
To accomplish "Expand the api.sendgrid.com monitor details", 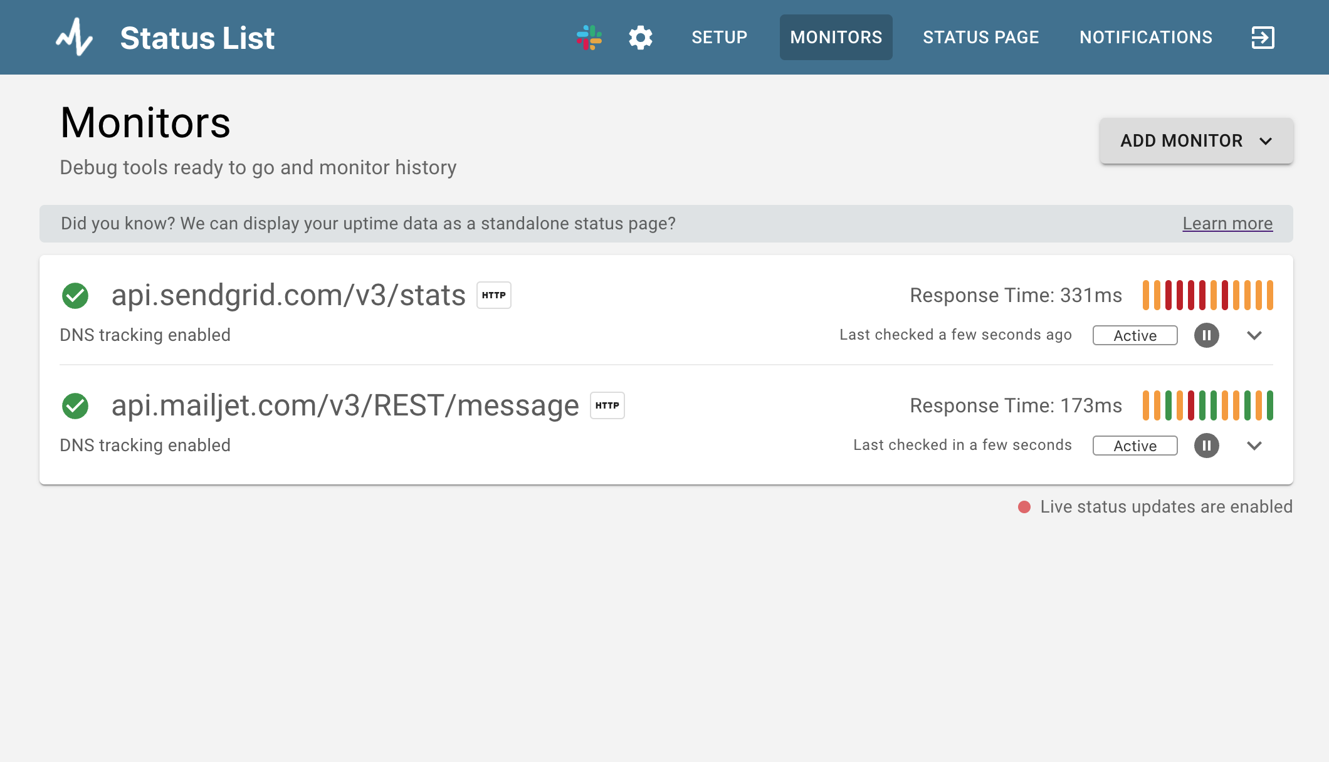I will [1254, 335].
